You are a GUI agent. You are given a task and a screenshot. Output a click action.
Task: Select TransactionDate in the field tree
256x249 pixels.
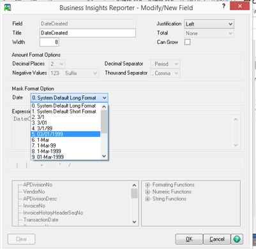(x=41, y=220)
